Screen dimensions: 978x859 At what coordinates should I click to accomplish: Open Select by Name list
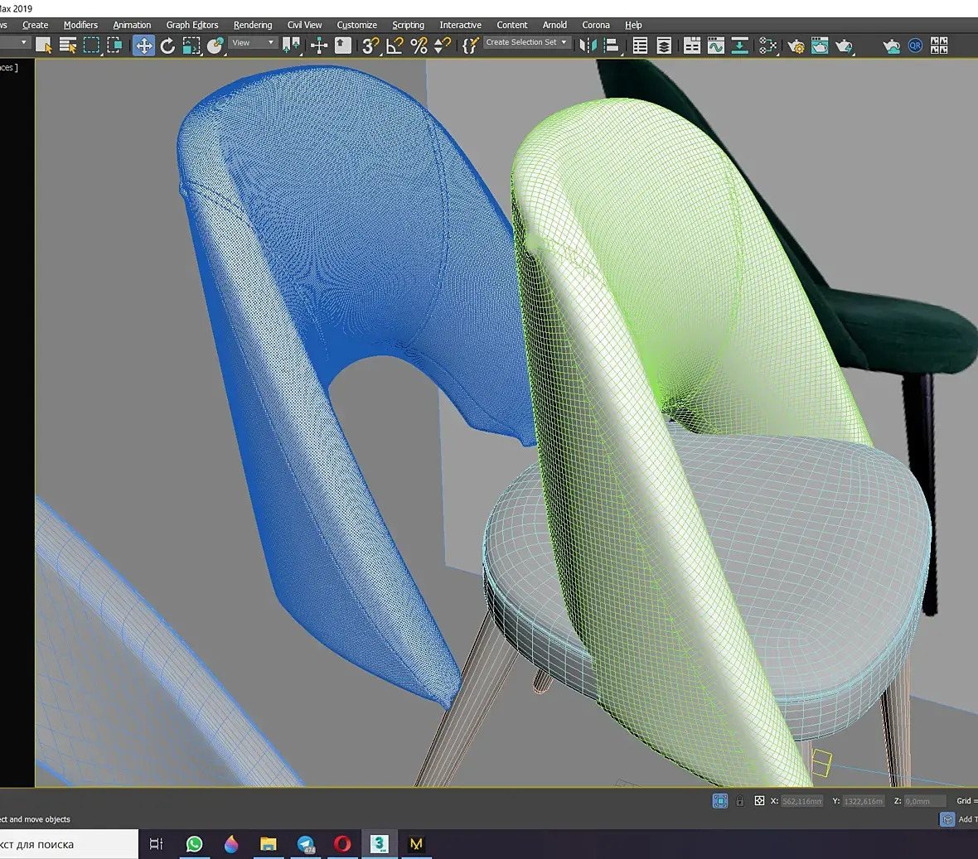(67, 46)
